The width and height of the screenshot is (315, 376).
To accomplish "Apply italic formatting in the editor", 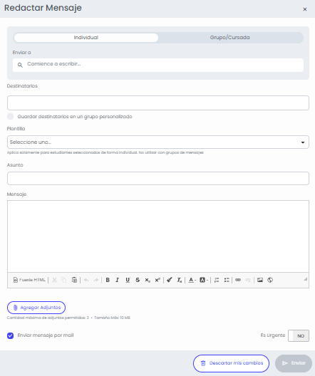I will (118, 280).
